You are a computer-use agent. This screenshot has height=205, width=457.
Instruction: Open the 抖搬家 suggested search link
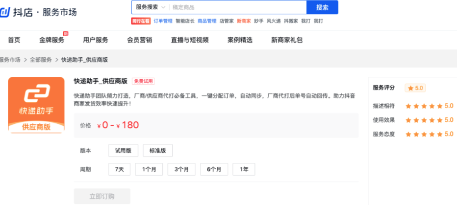(x=291, y=21)
